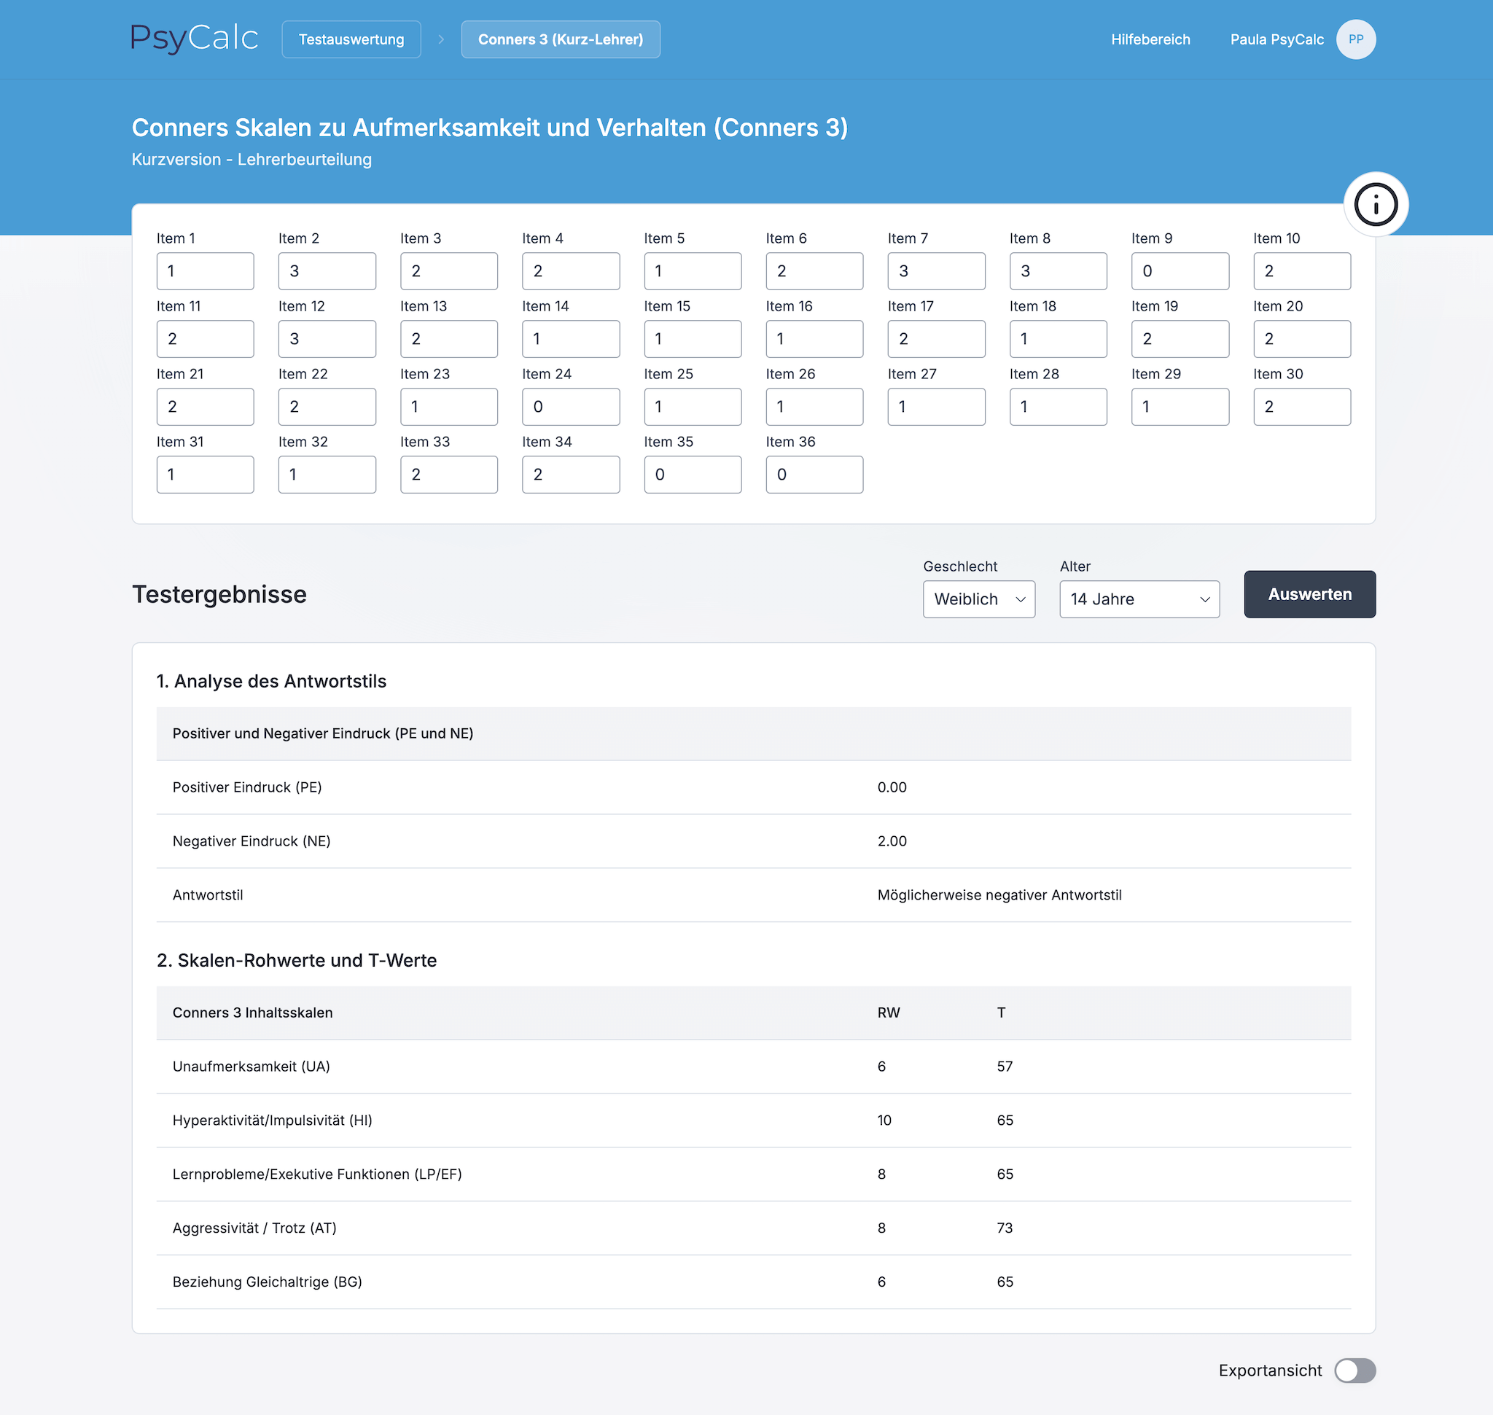Click the PsyCalc logo
Viewport: 1493px width, 1415px height.
pyautogui.click(x=195, y=39)
